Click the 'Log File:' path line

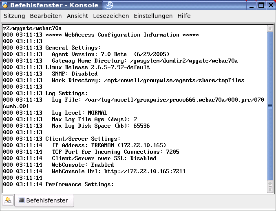158,100
